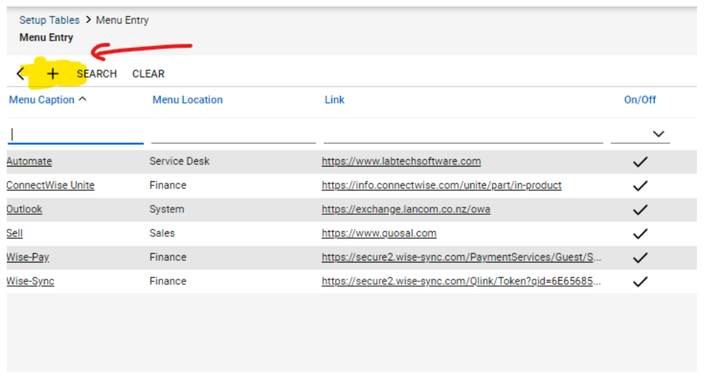705x380 pixels.
Task: Select 'Finance' cell in Wise-Pay row
Action: coord(168,257)
